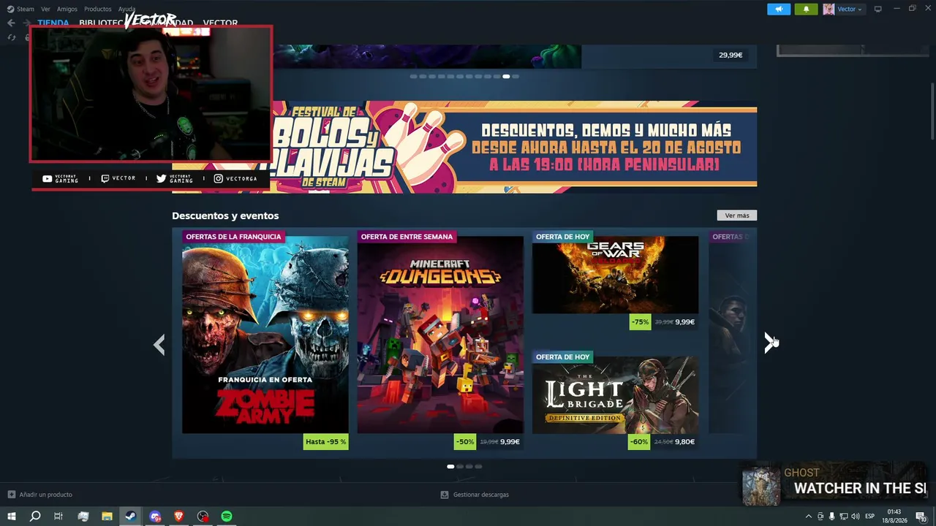Switch to the VECTOR profile tab

click(220, 23)
